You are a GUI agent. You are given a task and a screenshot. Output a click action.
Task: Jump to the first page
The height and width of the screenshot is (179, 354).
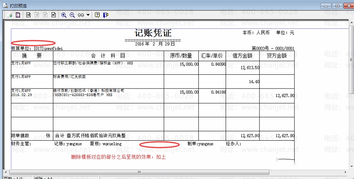pos(28,15)
